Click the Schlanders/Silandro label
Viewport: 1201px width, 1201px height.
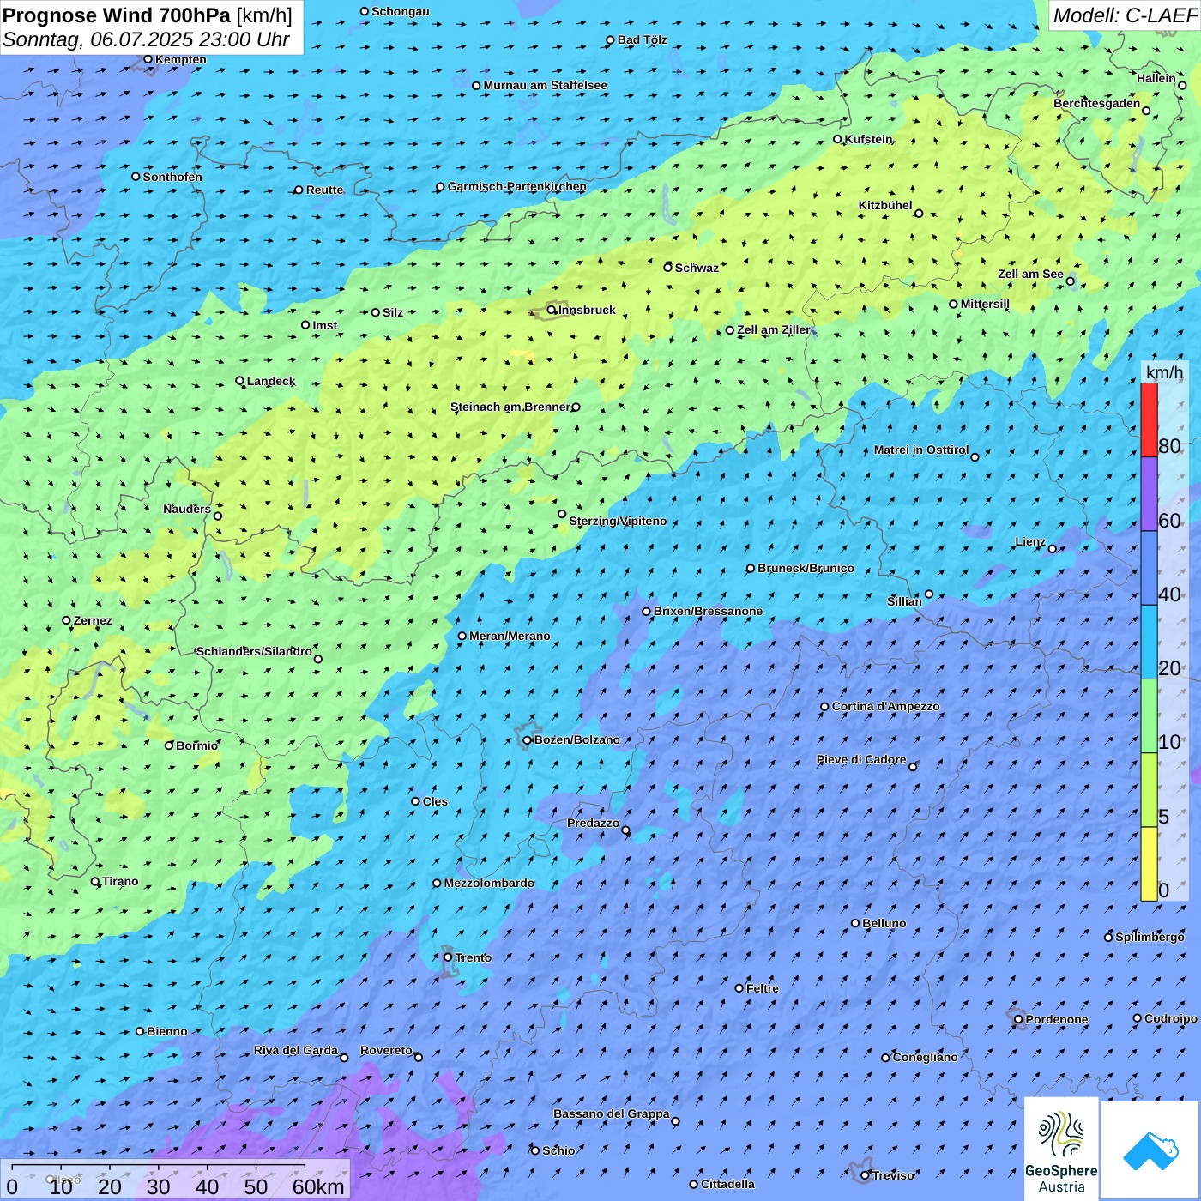254,651
